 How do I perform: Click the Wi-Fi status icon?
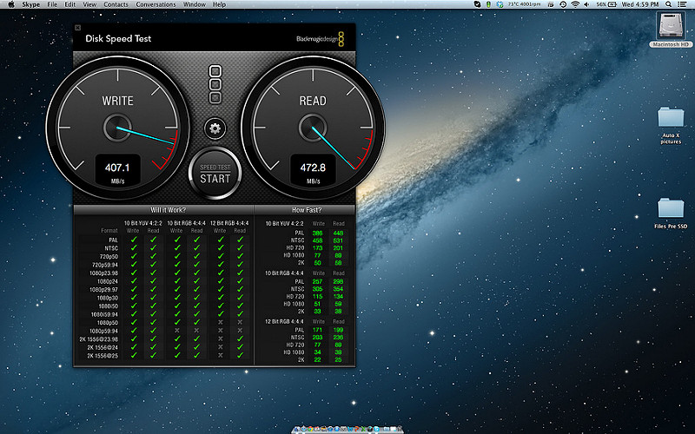pos(574,4)
